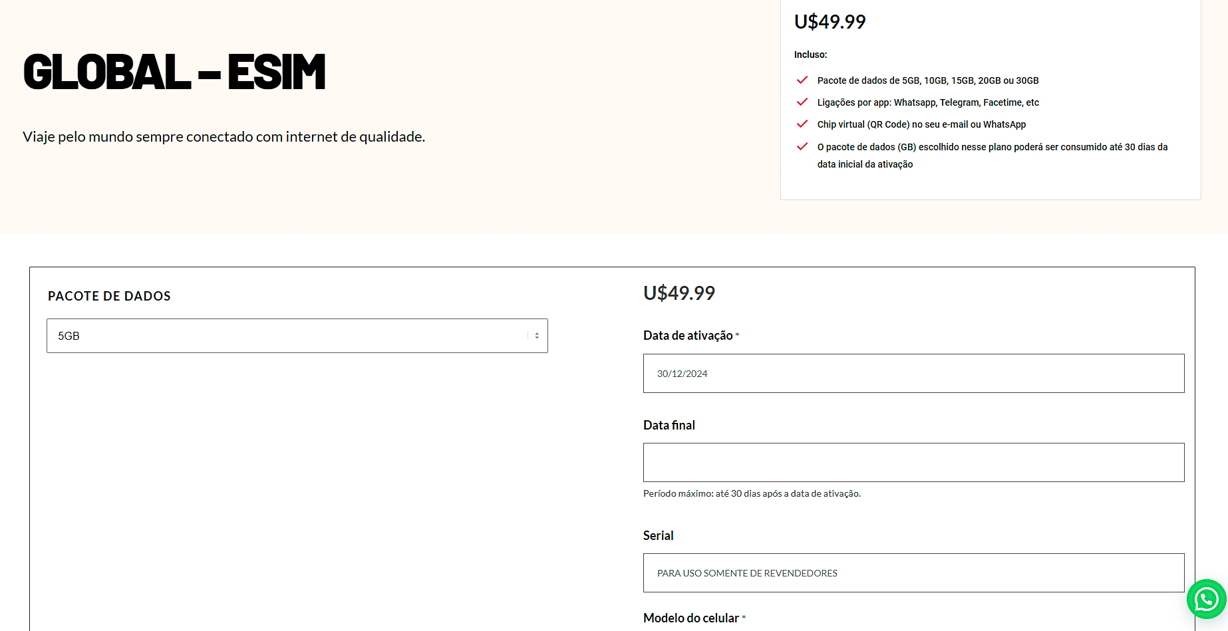Open the Pacote de Dados 5GB dropdown
This screenshot has height=631, width=1228.
(x=297, y=336)
